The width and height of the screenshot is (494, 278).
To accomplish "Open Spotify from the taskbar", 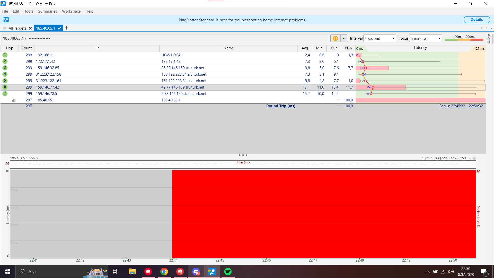I will (x=228, y=272).
